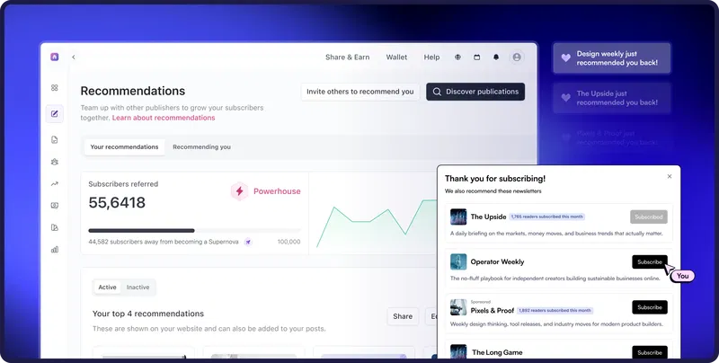Click Operator Weekly newsletter thumbnail
This screenshot has width=719, height=363.
pyautogui.click(x=458, y=261)
